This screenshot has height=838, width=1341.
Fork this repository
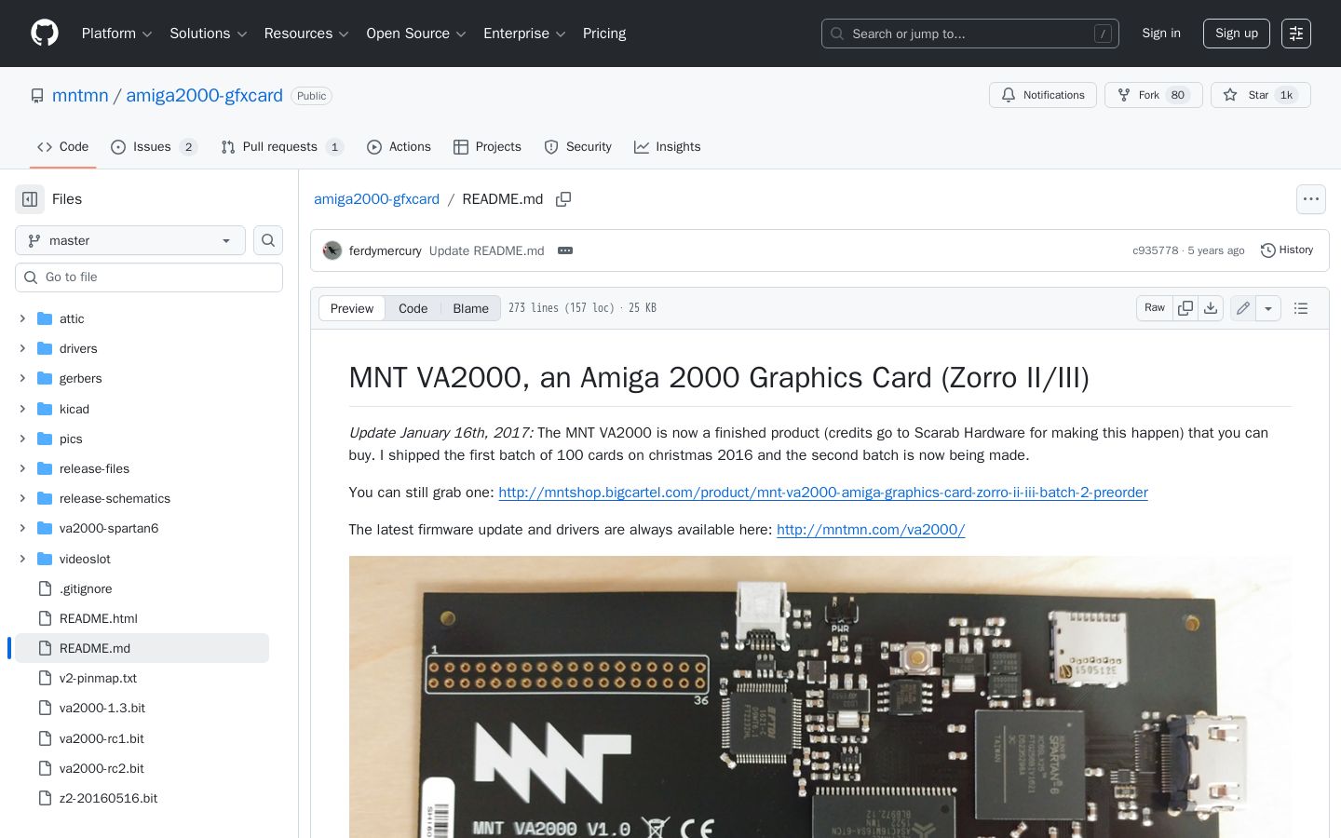coord(1154,95)
